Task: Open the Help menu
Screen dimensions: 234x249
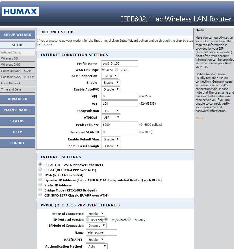Action: click(18, 132)
